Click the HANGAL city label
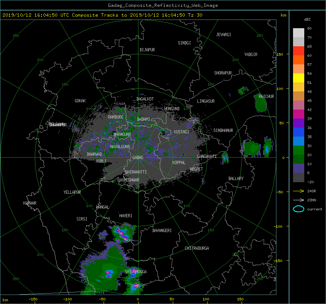326x304 pixels. click(102, 207)
